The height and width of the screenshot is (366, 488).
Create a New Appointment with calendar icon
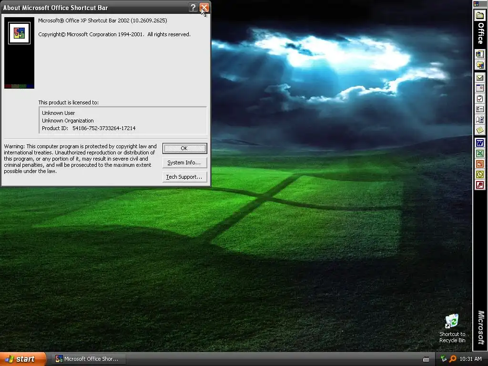click(x=479, y=88)
